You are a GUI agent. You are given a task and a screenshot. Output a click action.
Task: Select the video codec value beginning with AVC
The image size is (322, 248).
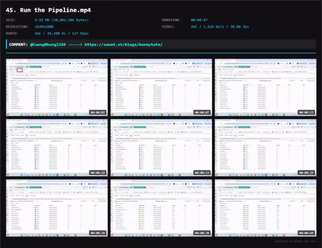pos(220,27)
